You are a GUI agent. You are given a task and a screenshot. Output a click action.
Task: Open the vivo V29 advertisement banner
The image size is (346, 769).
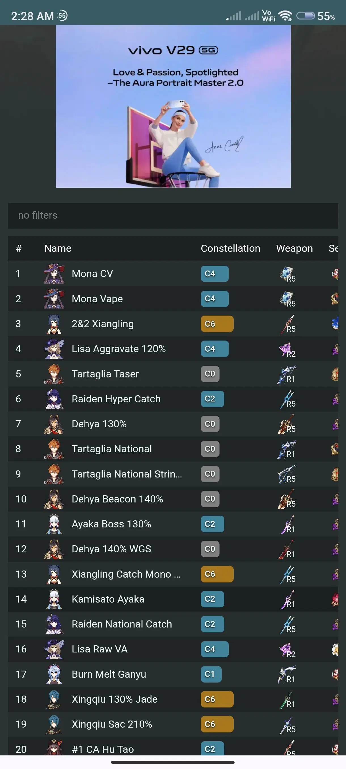click(x=173, y=107)
